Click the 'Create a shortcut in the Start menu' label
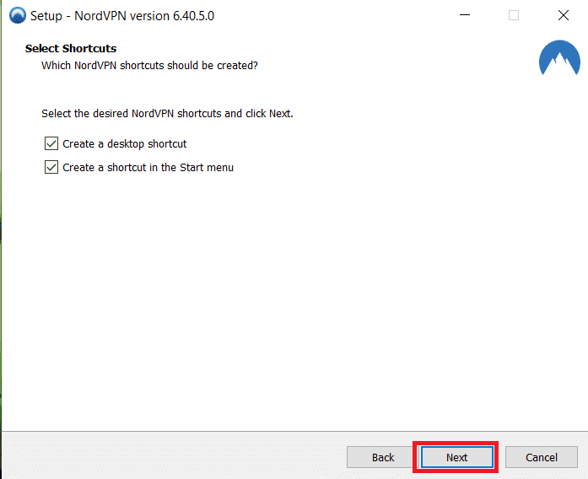The height and width of the screenshot is (479, 588). [x=148, y=168]
